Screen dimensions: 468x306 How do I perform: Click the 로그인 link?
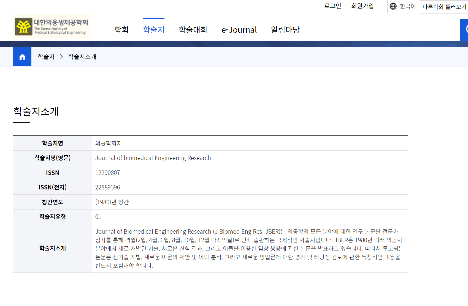click(x=332, y=6)
